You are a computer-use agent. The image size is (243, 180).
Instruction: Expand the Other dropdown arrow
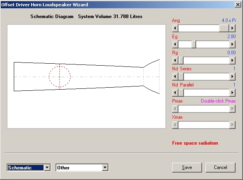[105, 167]
